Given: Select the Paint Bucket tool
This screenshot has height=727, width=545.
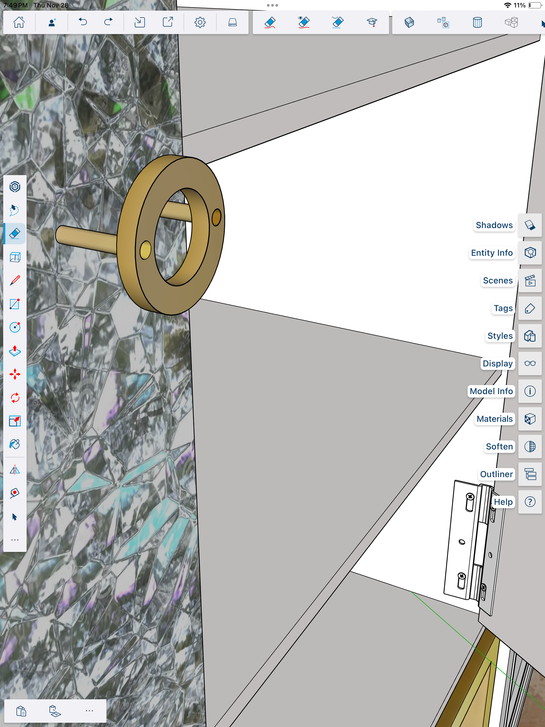Looking at the screenshot, I should 15,444.
